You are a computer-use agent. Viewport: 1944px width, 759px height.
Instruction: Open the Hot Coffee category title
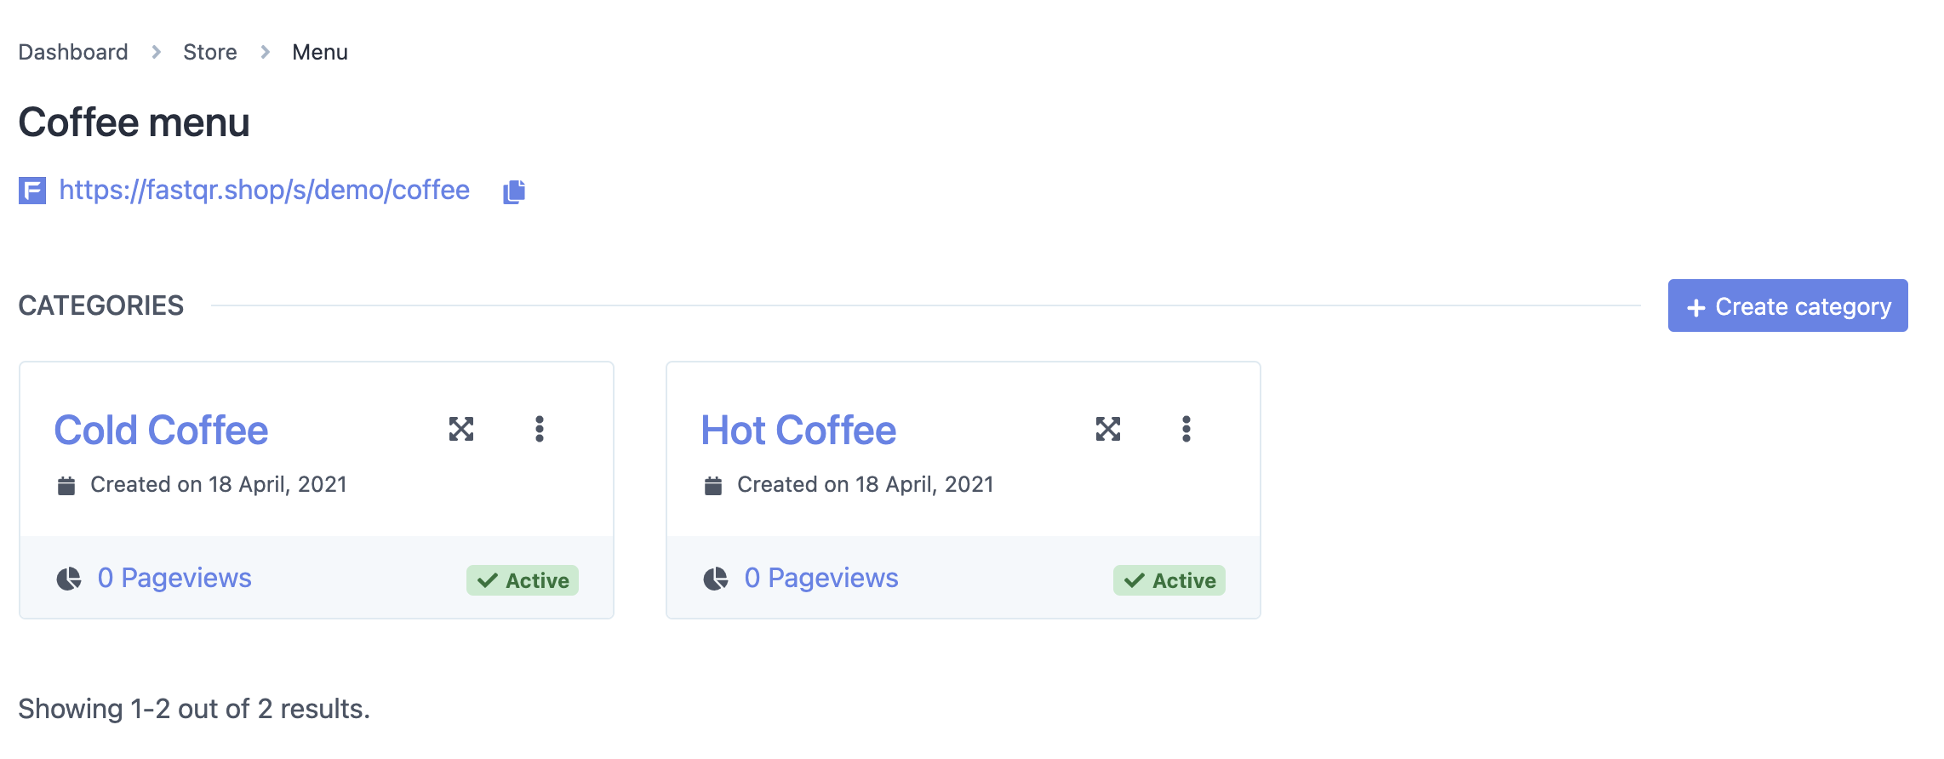tap(799, 430)
